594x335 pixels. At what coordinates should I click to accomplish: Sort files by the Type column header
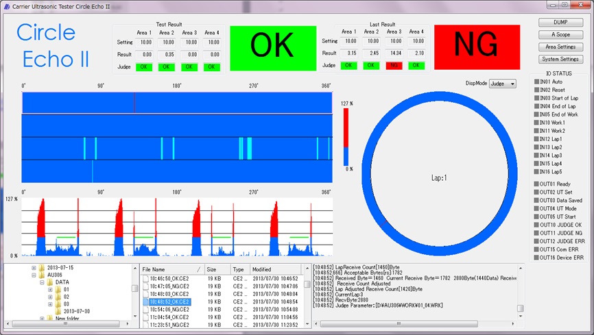[240, 269]
